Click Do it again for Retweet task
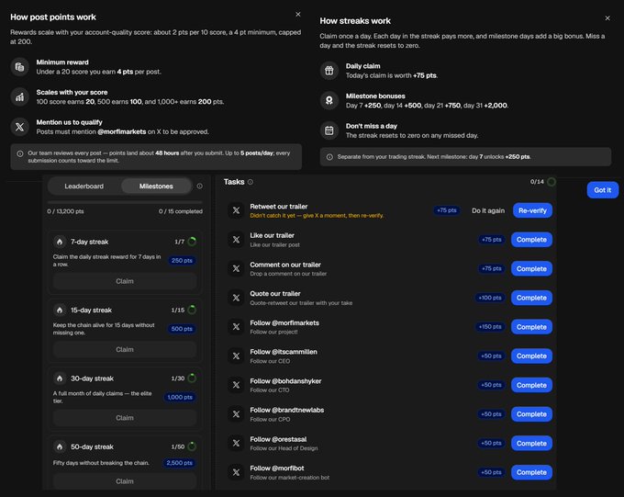624x497 pixels. [488, 210]
